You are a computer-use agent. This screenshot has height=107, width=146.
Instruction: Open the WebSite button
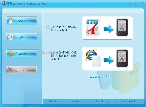click(22, 54)
